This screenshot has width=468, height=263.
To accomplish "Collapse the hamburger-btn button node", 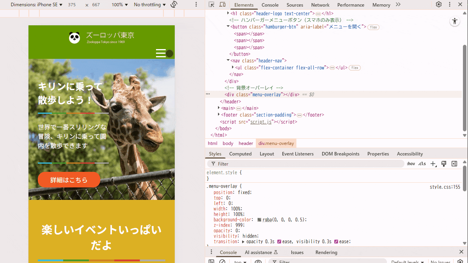I will [x=229, y=27].
